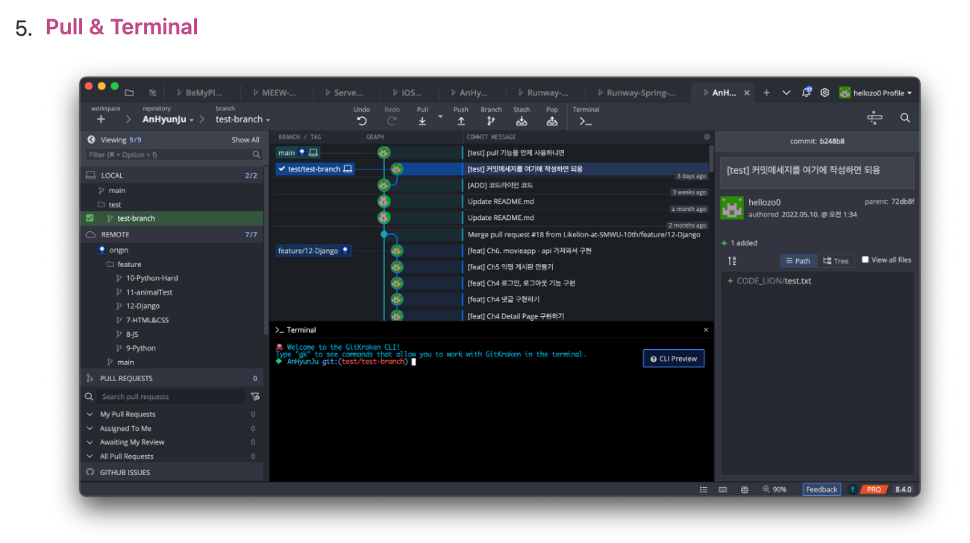Open the repository folder icon in tab bar
Screen dimensions: 970x543
(129, 93)
